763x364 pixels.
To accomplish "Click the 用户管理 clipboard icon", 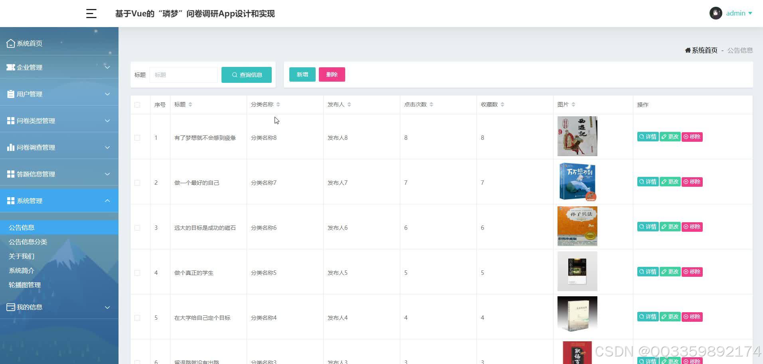I will (11, 94).
